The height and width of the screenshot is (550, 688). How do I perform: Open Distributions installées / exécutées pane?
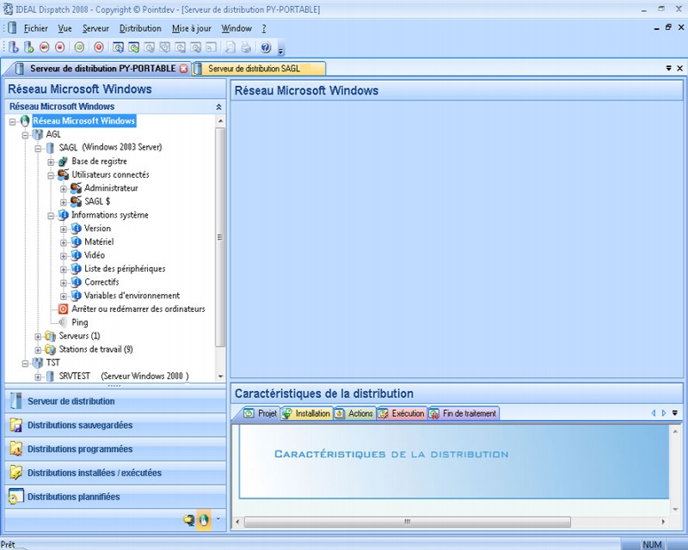(115, 473)
